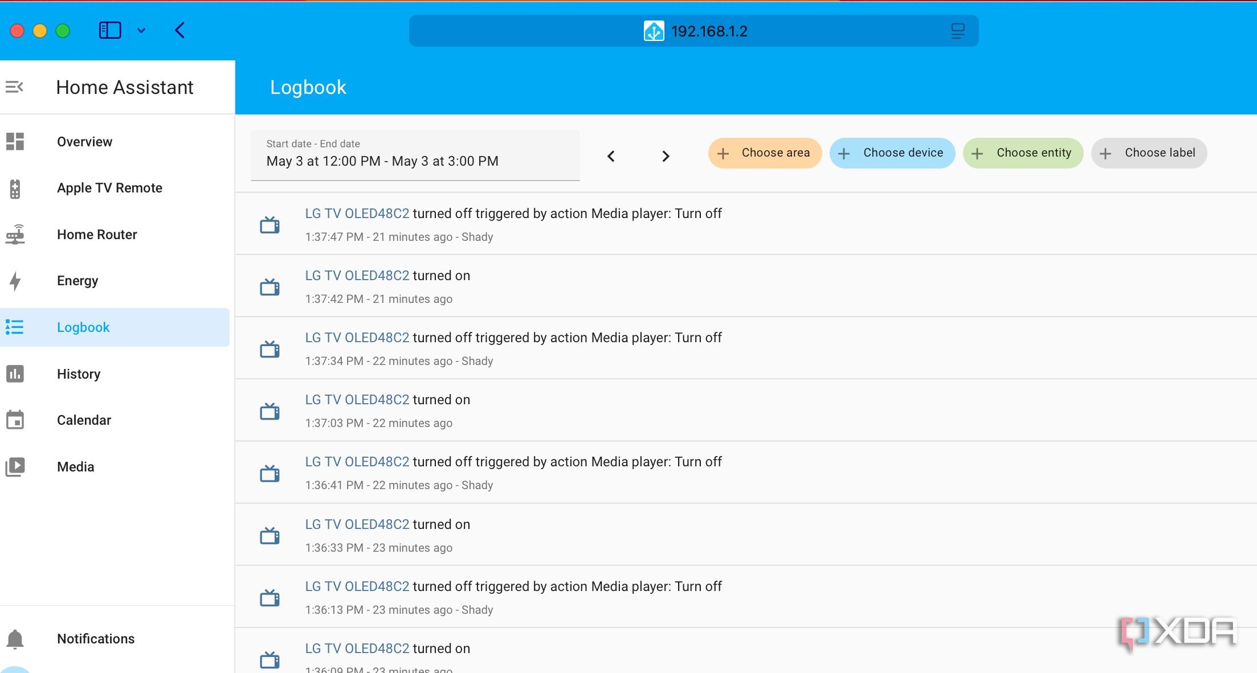Image resolution: width=1257 pixels, height=673 pixels.
Task: Click the Home Router icon
Action: click(x=15, y=235)
